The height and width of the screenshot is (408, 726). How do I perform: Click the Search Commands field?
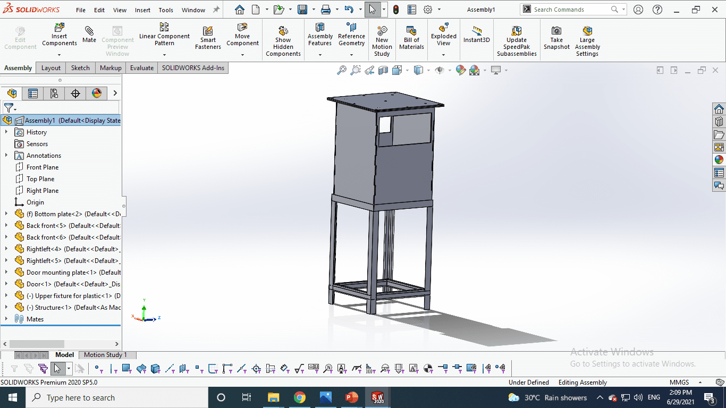573,10
